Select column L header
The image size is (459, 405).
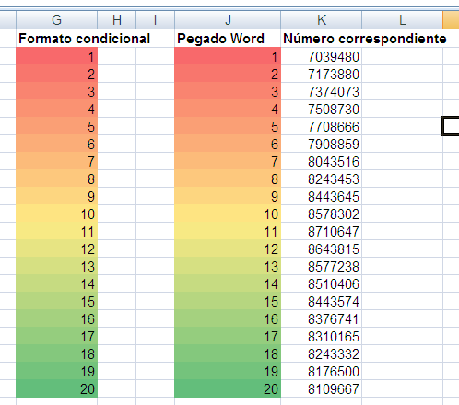tap(403, 20)
